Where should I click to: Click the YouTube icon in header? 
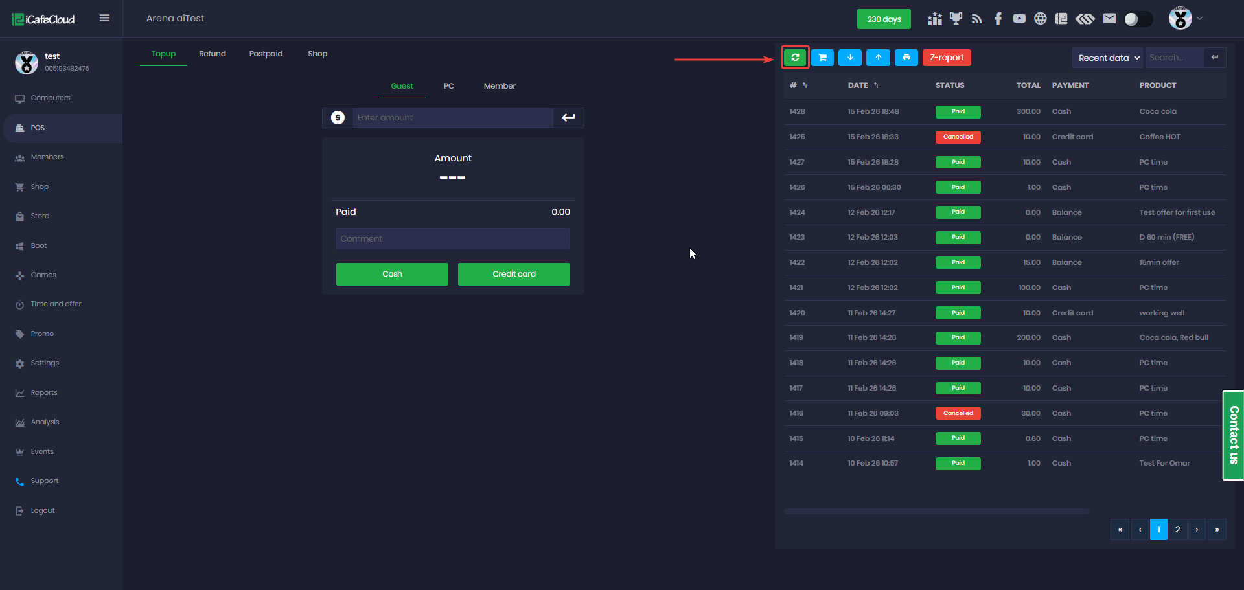(1019, 19)
